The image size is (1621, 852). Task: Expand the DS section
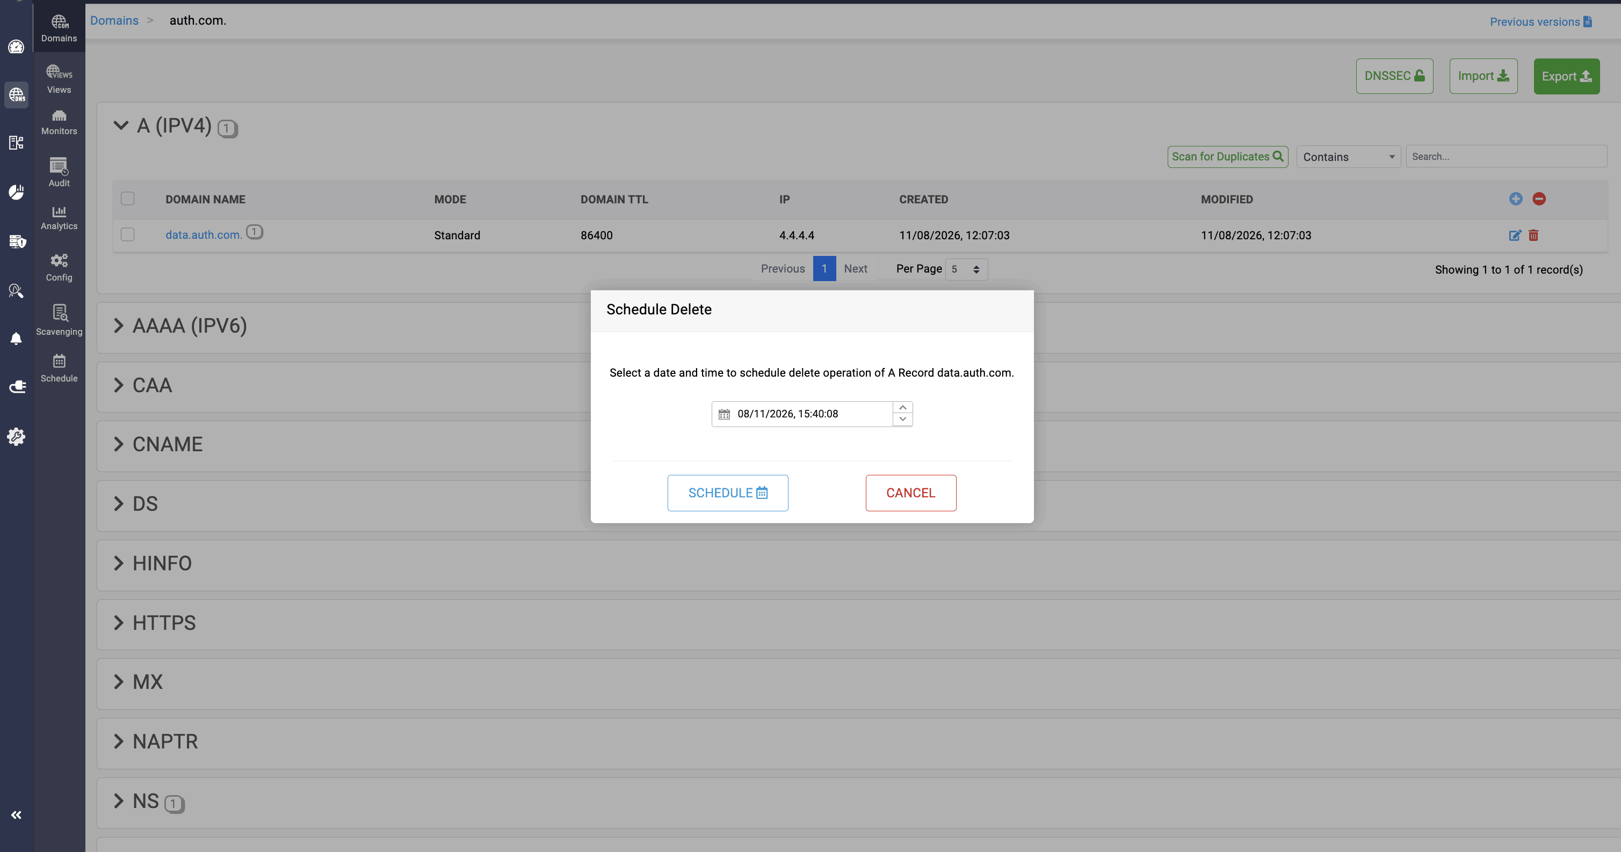118,504
